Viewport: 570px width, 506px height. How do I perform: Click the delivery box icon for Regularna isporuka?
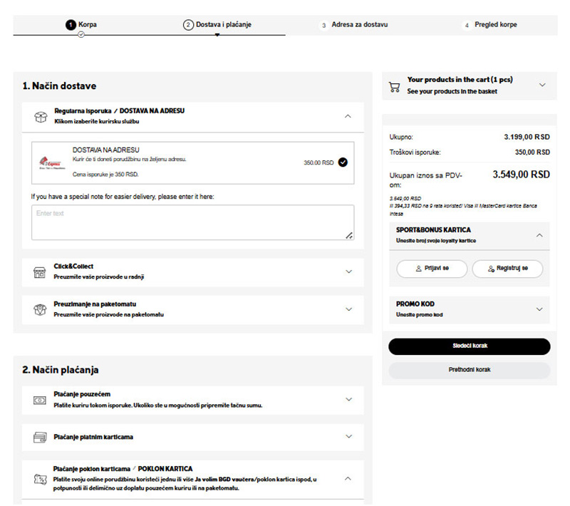coord(40,116)
